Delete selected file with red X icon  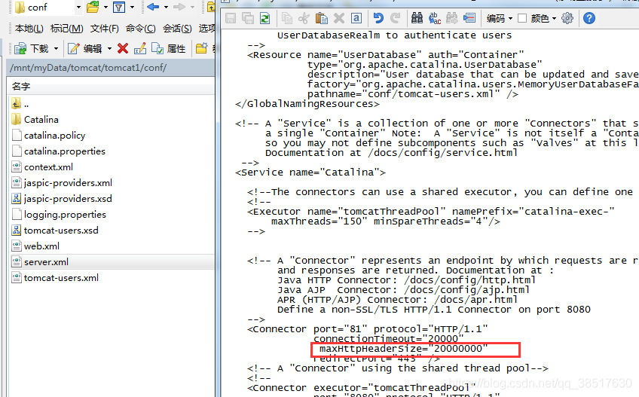pos(123,48)
